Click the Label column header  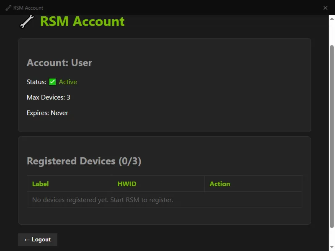70,184
